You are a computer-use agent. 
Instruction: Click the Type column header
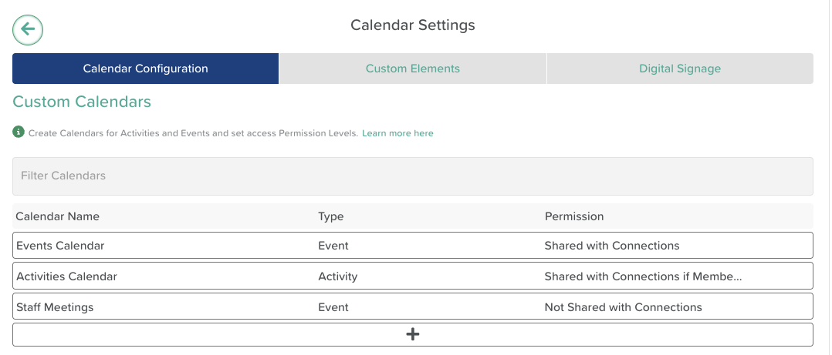tap(330, 216)
